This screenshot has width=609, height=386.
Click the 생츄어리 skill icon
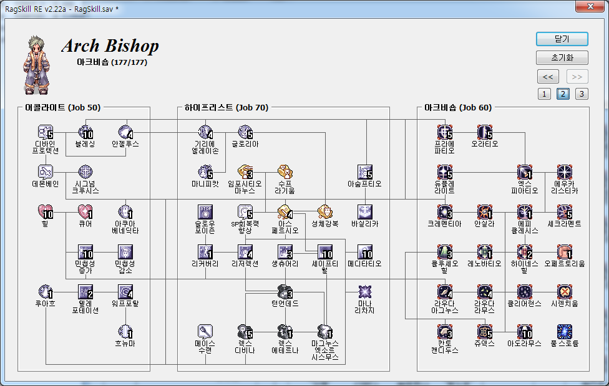tap(286, 252)
